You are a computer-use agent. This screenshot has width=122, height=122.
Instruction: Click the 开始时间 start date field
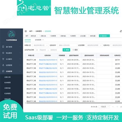point(43,50)
